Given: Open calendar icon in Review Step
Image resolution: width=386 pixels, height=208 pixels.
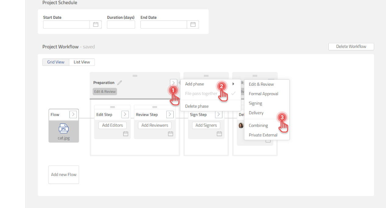Looking at the screenshot, I should tap(171, 134).
